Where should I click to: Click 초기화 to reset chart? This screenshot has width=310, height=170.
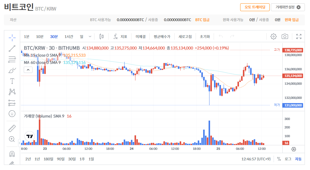[205, 36]
